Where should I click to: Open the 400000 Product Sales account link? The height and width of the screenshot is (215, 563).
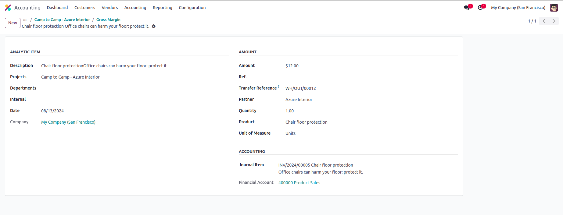click(299, 183)
